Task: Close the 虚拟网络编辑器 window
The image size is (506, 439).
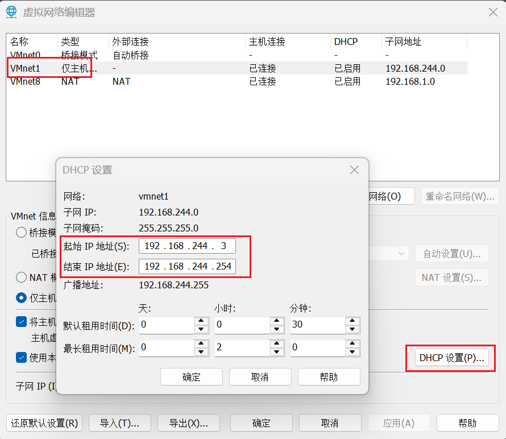Action: click(x=491, y=12)
